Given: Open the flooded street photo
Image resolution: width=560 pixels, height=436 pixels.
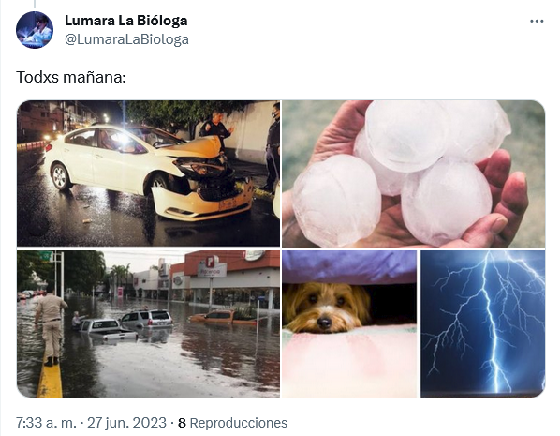Looking at the screenshot, I should 148,323.
